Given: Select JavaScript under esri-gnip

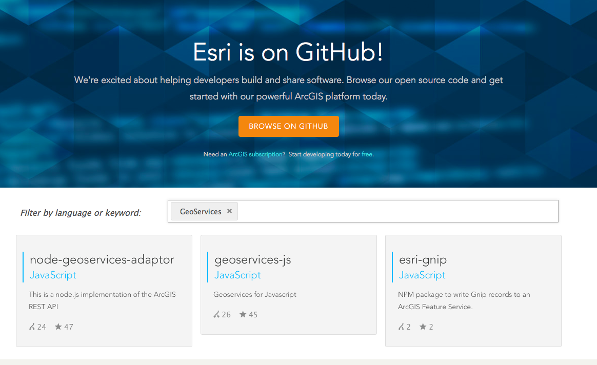Looking at the screenshot, I should tap(422, 275).
